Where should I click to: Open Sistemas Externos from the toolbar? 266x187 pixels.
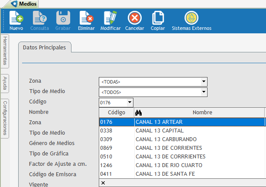click(191, 18)
